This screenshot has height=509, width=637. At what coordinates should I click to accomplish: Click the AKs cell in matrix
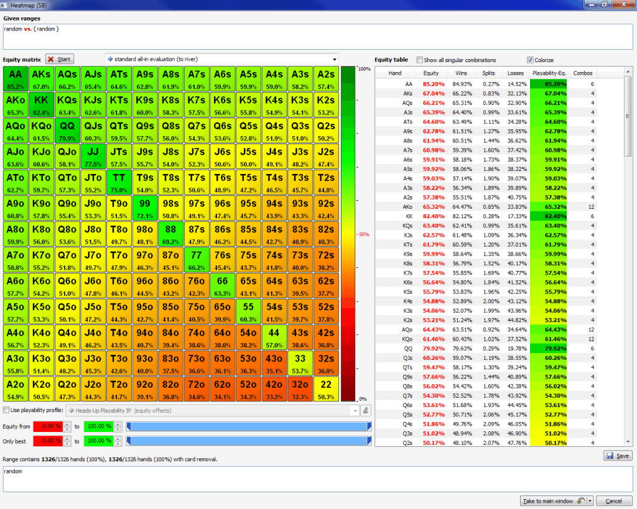pyautogui.click(x=41, y=78)
